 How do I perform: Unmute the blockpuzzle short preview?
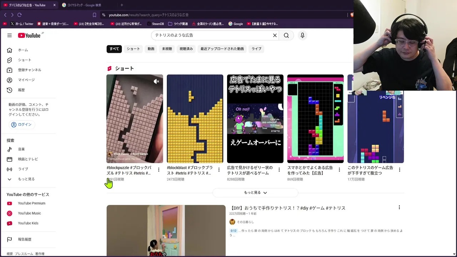point(156,81)
